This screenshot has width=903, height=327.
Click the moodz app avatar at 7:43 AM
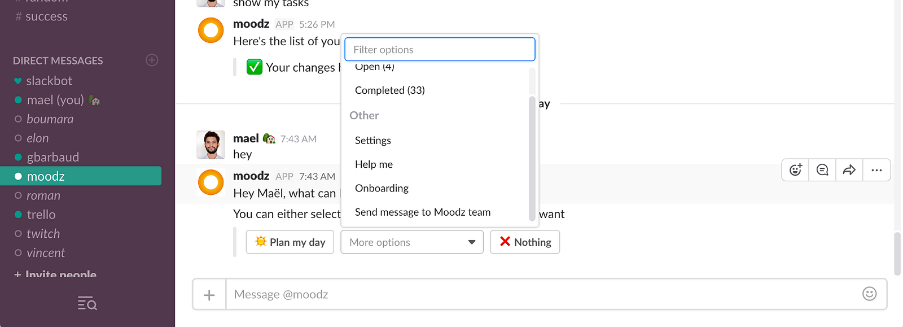click(211, 182)
